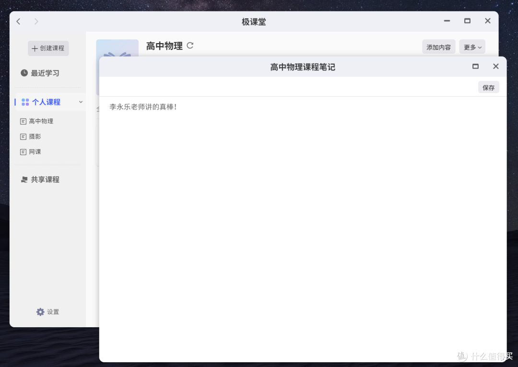Click the document icon beside 摄影
518x367 pixels.
[23, 137]
